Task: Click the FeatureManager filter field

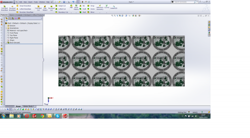Action: (x=24, y=21)
